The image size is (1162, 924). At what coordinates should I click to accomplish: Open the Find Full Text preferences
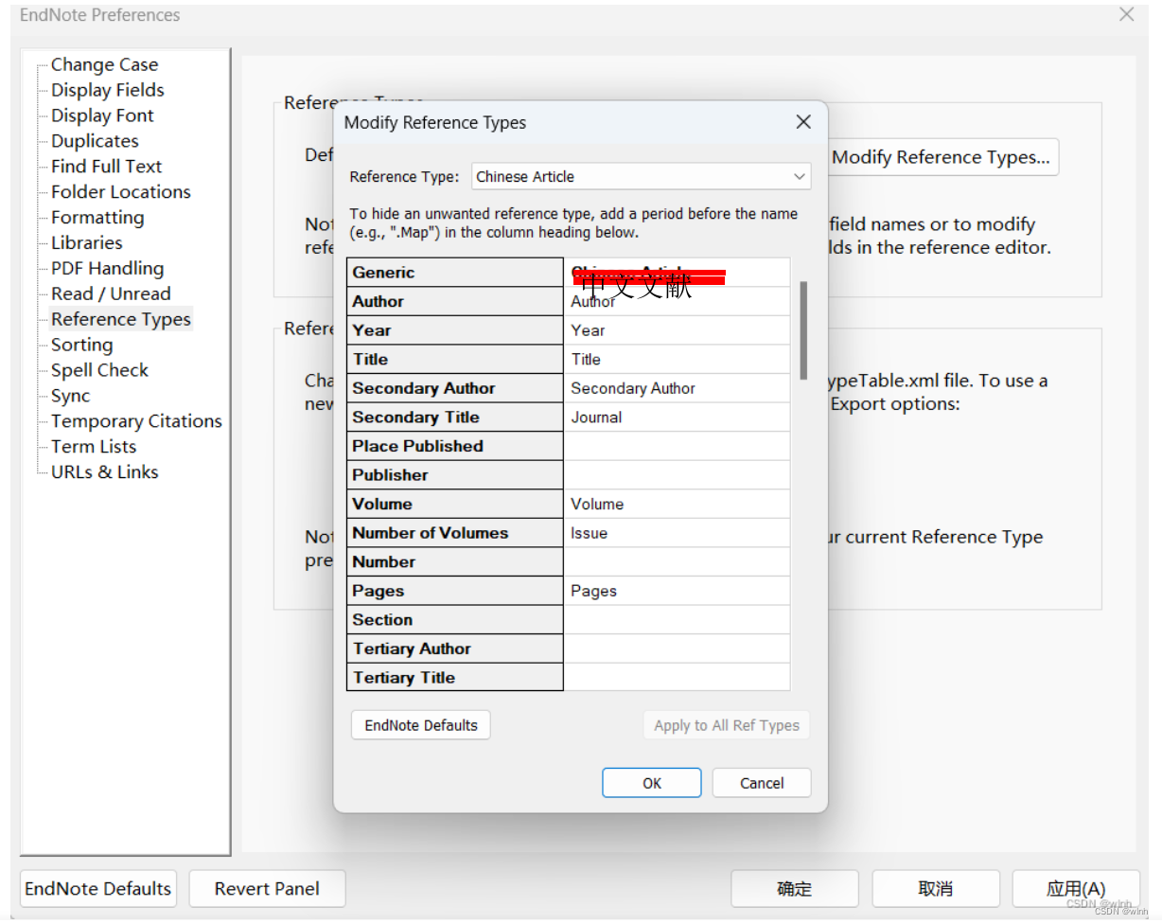click(x=106, y=167)
